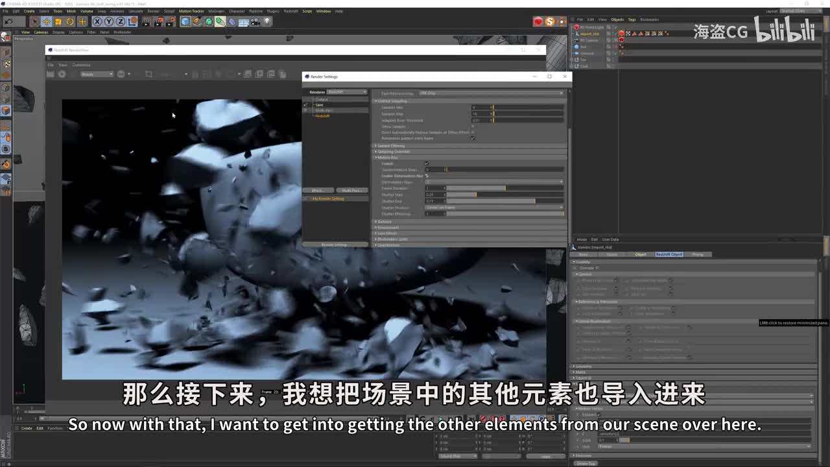830x467 pixels.
Task: Toggle Show Samples checkbox
Action: [473, 126]
